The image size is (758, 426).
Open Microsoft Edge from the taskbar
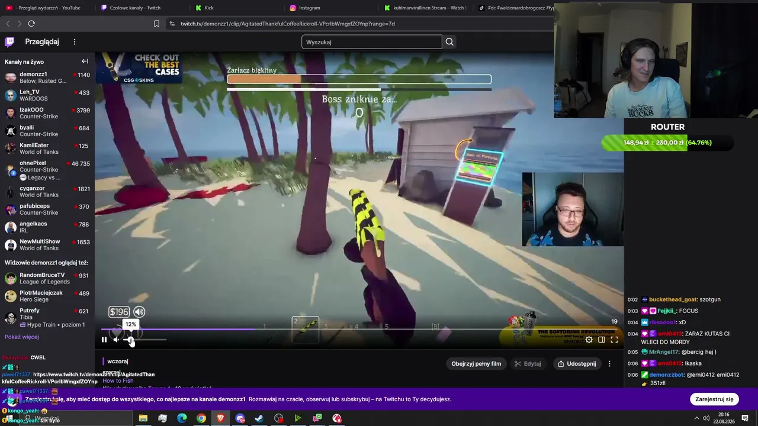[x=182, y=418]
